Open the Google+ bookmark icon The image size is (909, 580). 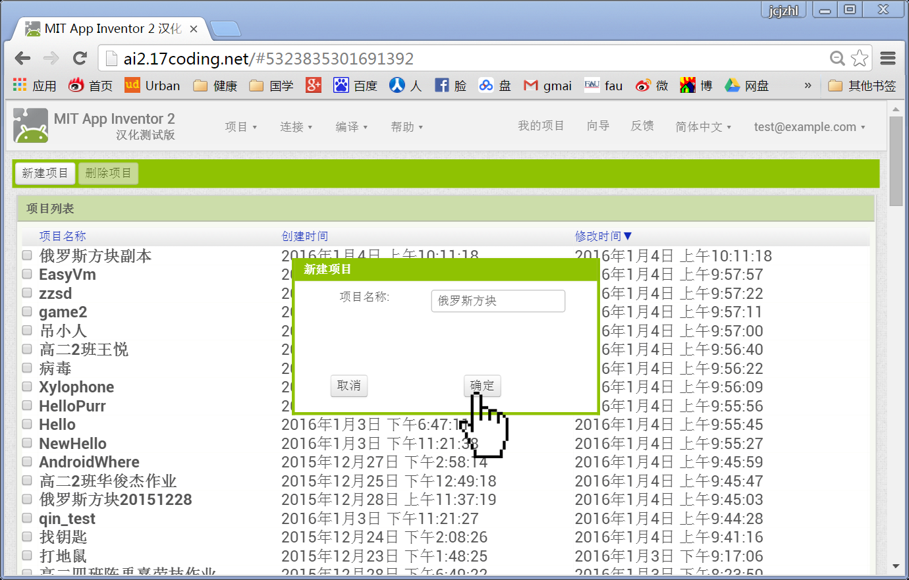pos(314,85)
